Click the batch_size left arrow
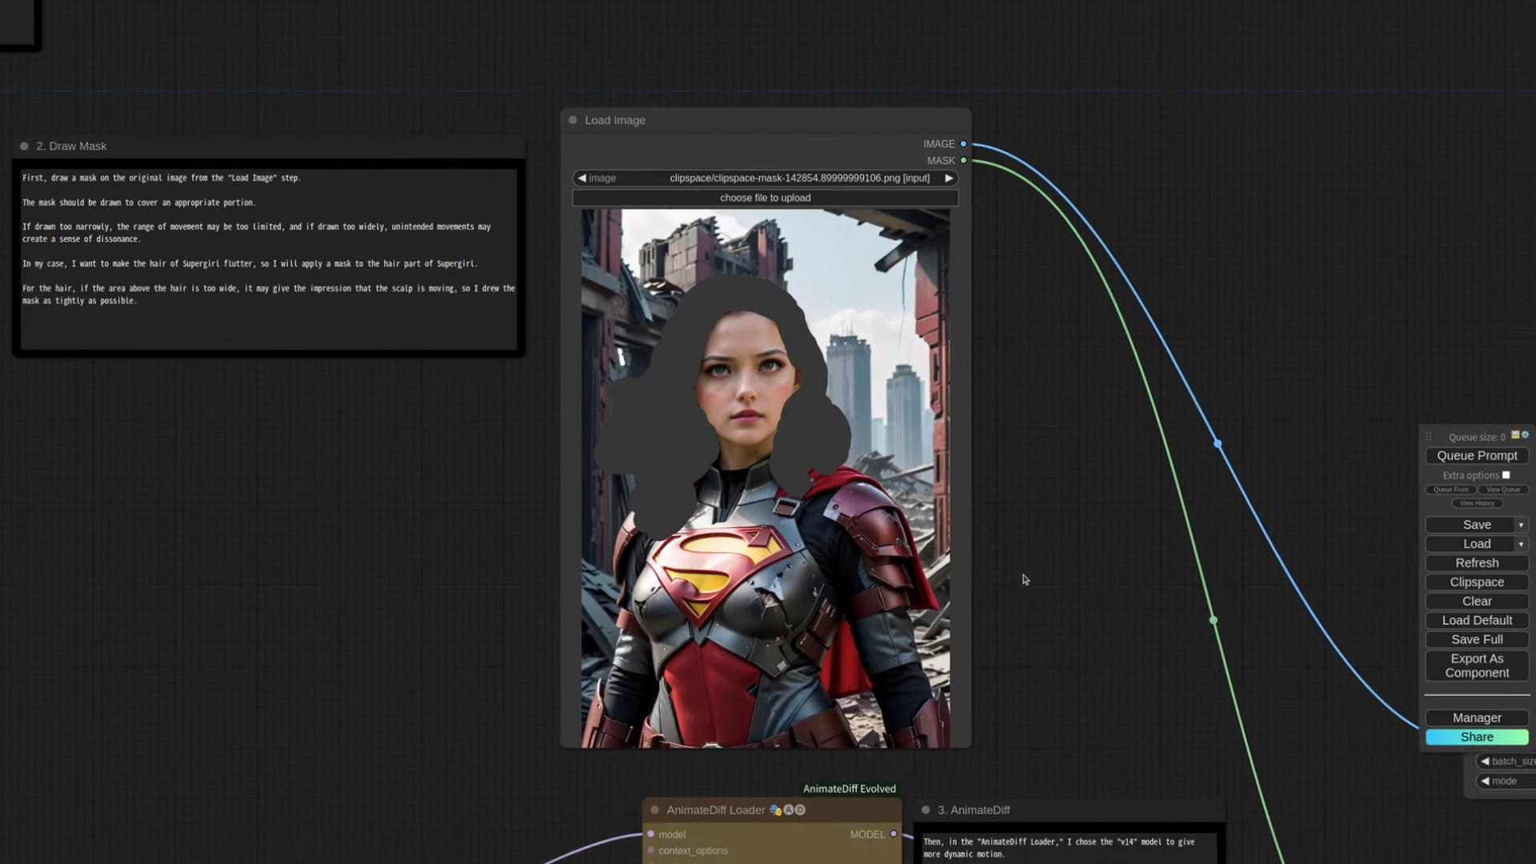This screenshot has width=1536, height=864. pyautogui.click(x=1485, y=762)
